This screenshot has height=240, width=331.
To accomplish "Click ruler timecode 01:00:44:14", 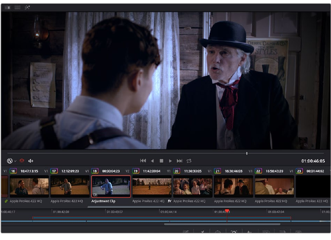I will click(x=169, y=212).
